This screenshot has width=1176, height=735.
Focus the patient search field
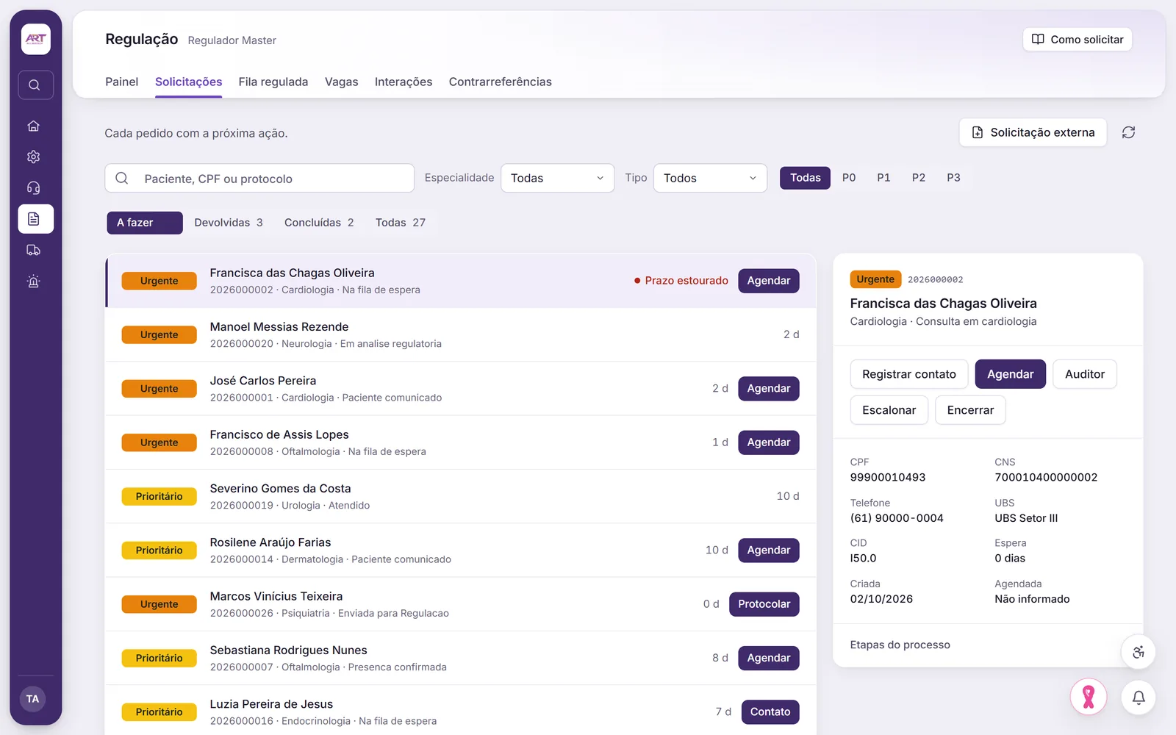click(x=259, y=178)
